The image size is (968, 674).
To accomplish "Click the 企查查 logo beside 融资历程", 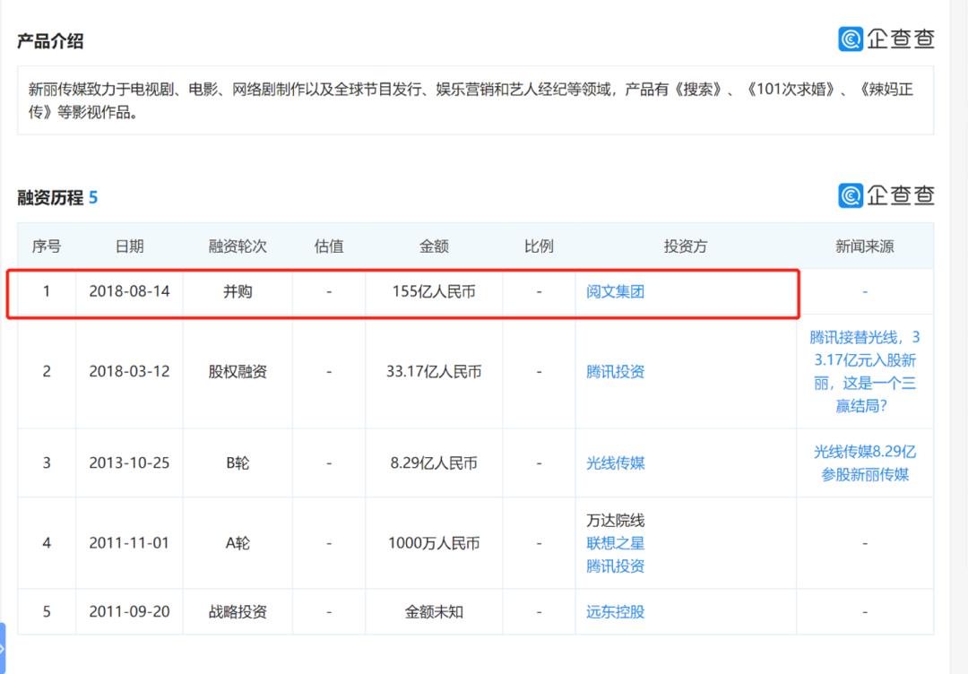I will point(886,195).
